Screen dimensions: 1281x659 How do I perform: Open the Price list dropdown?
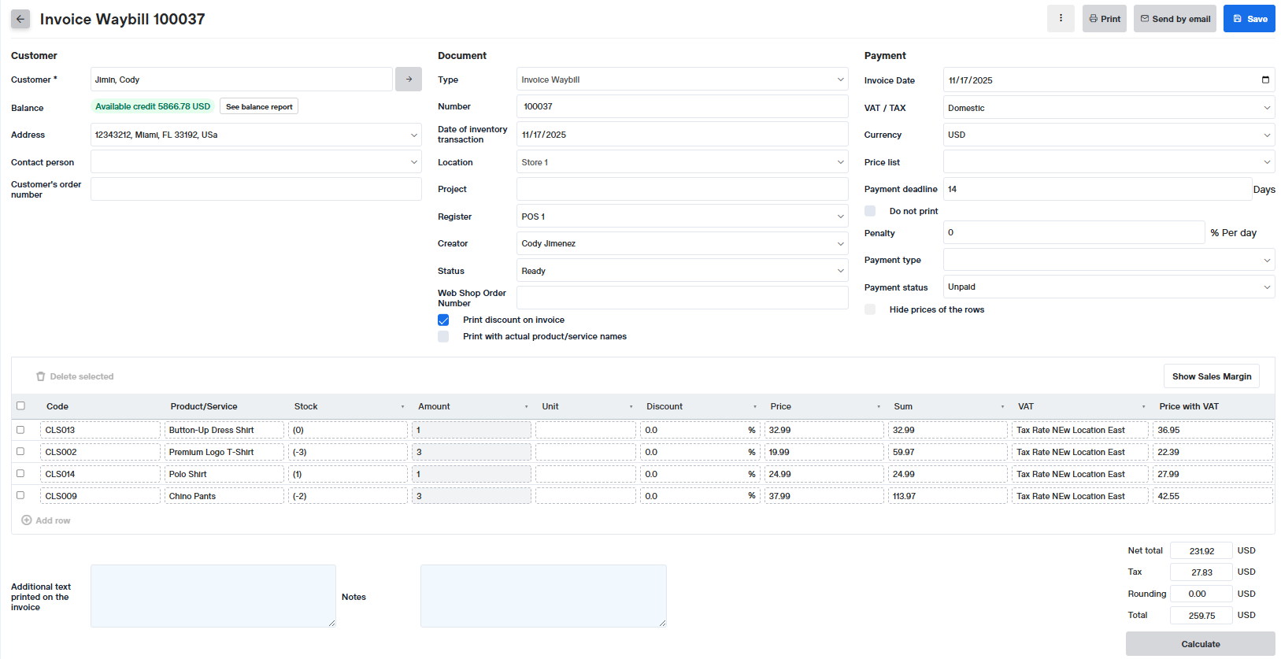tap(1109, 162)
